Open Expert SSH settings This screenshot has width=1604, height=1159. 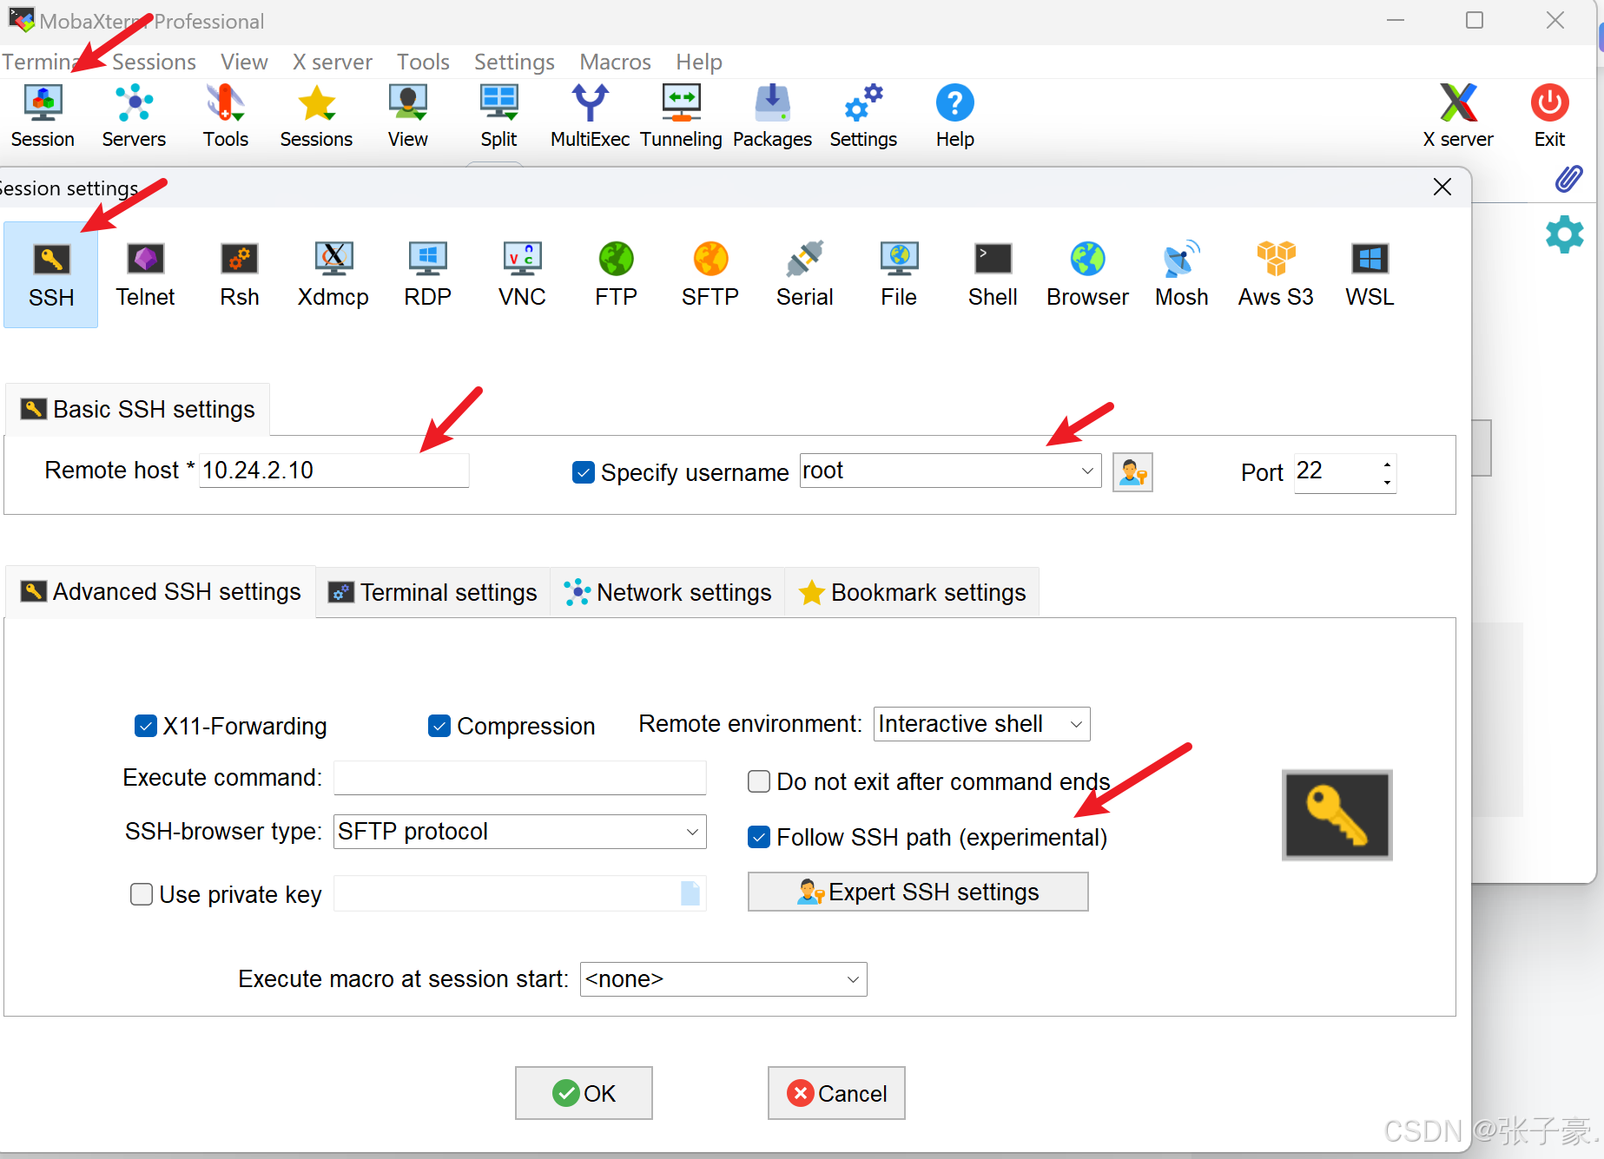tap(918, 892)
